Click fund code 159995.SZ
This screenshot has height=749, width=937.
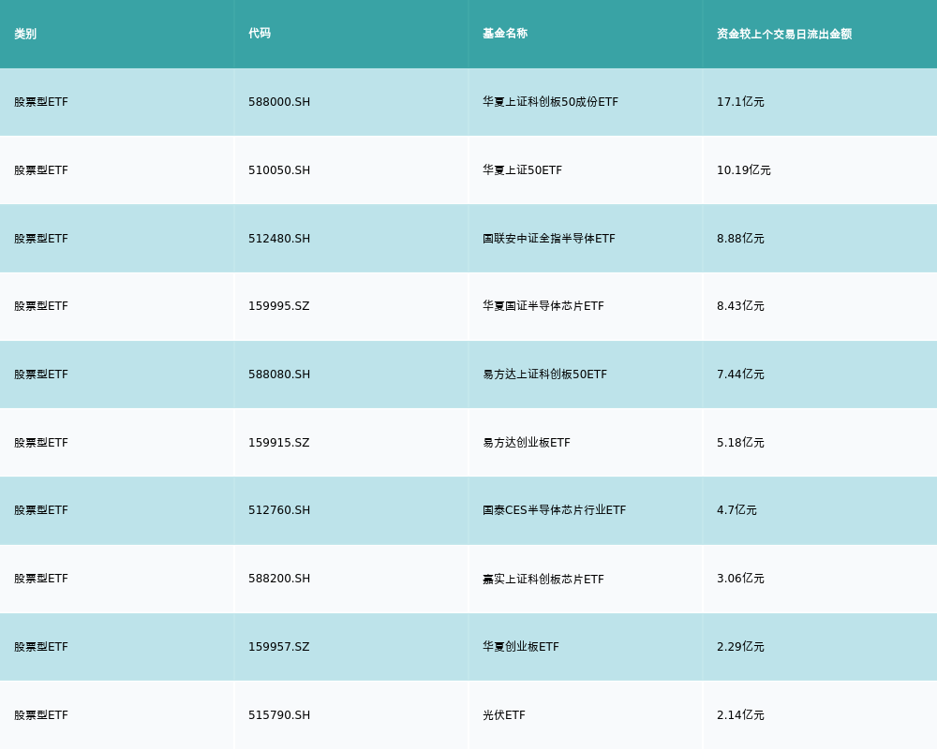click(278, 306)
